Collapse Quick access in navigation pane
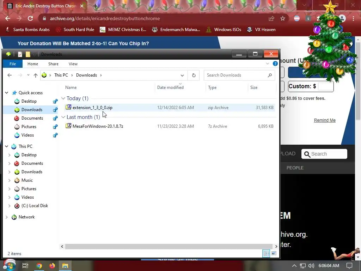 click(x=7, y=93)
